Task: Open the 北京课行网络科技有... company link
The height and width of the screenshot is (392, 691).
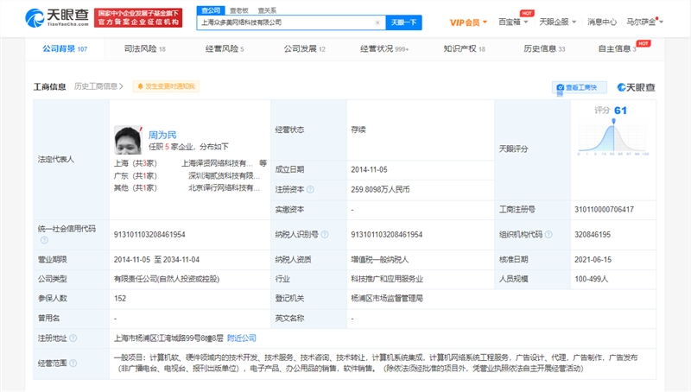Action: click(x=225, y=188)
